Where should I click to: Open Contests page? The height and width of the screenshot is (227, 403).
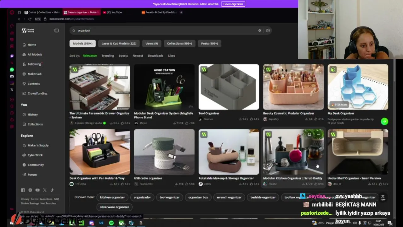[x=31, y=84]
